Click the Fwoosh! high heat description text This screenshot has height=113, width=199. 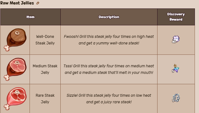109,40
